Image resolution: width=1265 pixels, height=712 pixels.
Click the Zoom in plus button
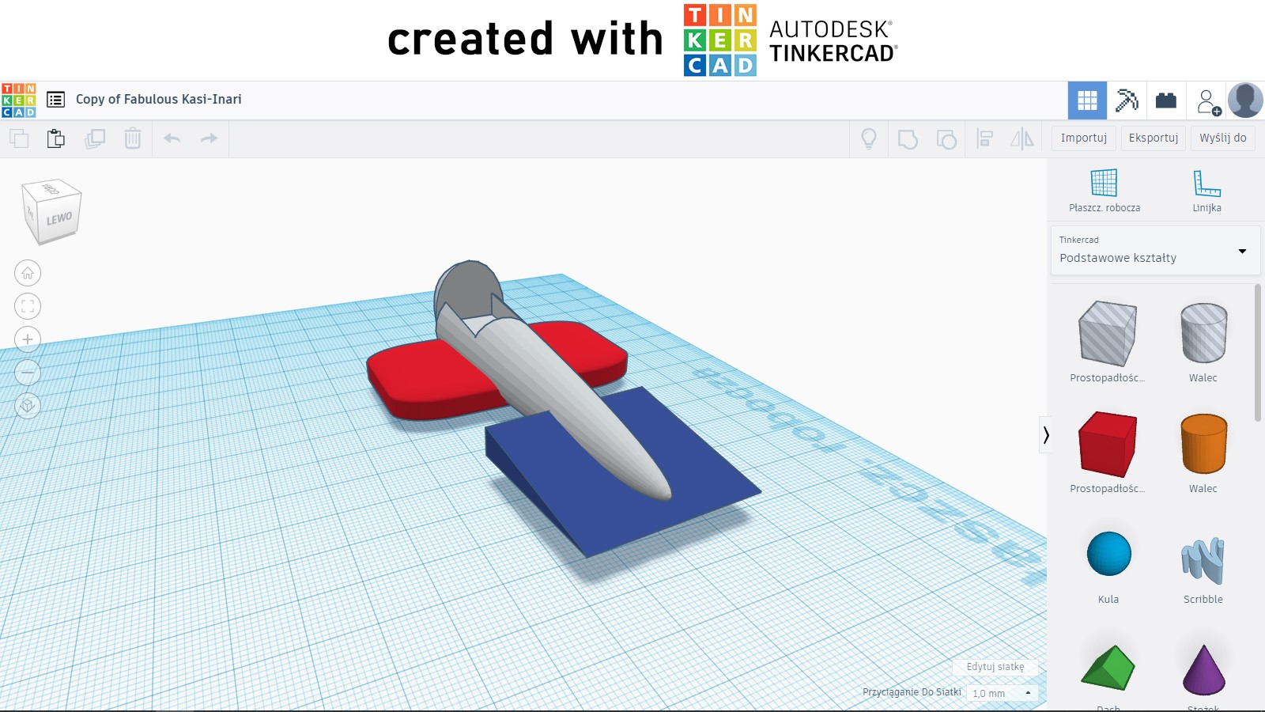click(x=28, y=339)
